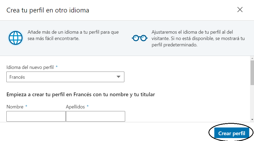
Task: Click the eyeglasses icon
Action: click(x=139, y=38)
